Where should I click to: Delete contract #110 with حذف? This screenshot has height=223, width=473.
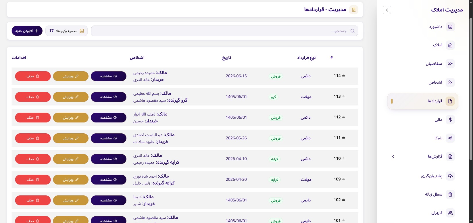(x=33, y=159)
